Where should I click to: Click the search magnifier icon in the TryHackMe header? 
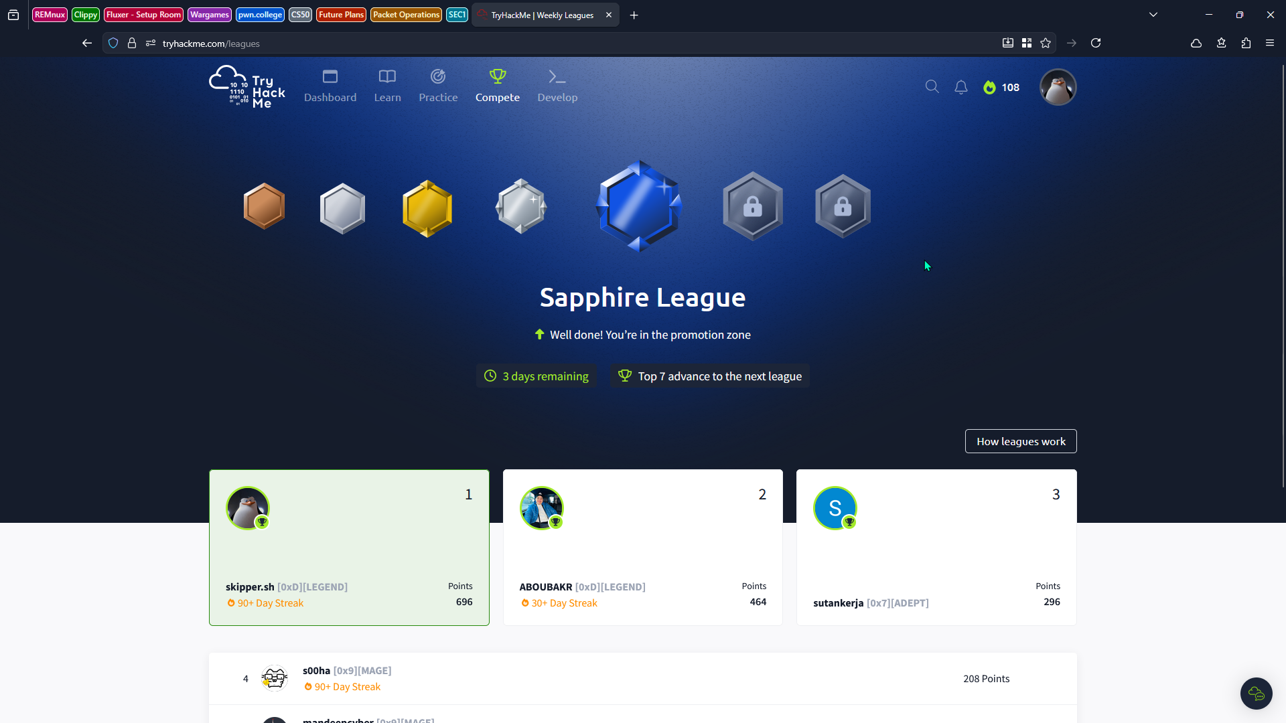pos(932,86)
